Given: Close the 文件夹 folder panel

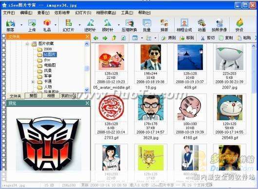Looking at the screenshot, I should 87,37.
